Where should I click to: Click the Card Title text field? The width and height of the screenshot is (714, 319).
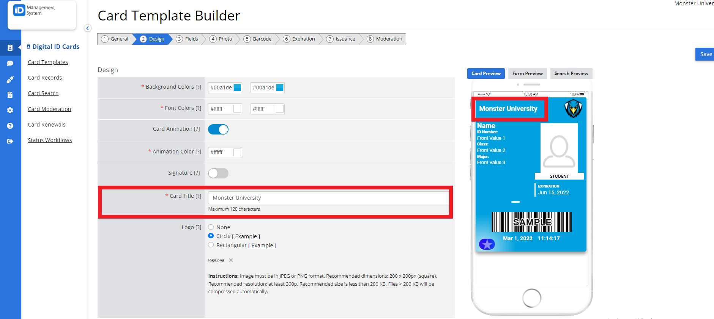[328, 198]
